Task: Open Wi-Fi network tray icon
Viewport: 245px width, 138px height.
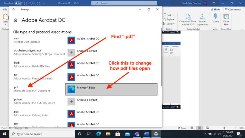Action: [x=215, y=134]
